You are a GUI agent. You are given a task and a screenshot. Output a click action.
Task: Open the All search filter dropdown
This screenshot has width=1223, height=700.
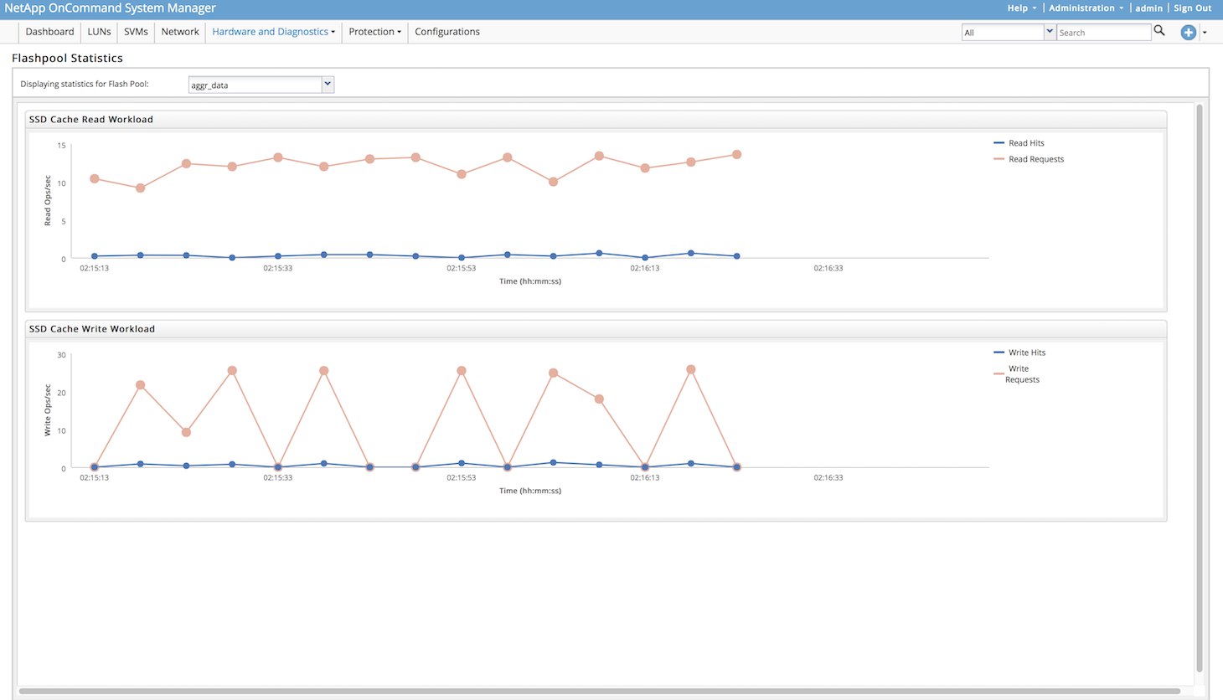click(x=1049, y=32)
